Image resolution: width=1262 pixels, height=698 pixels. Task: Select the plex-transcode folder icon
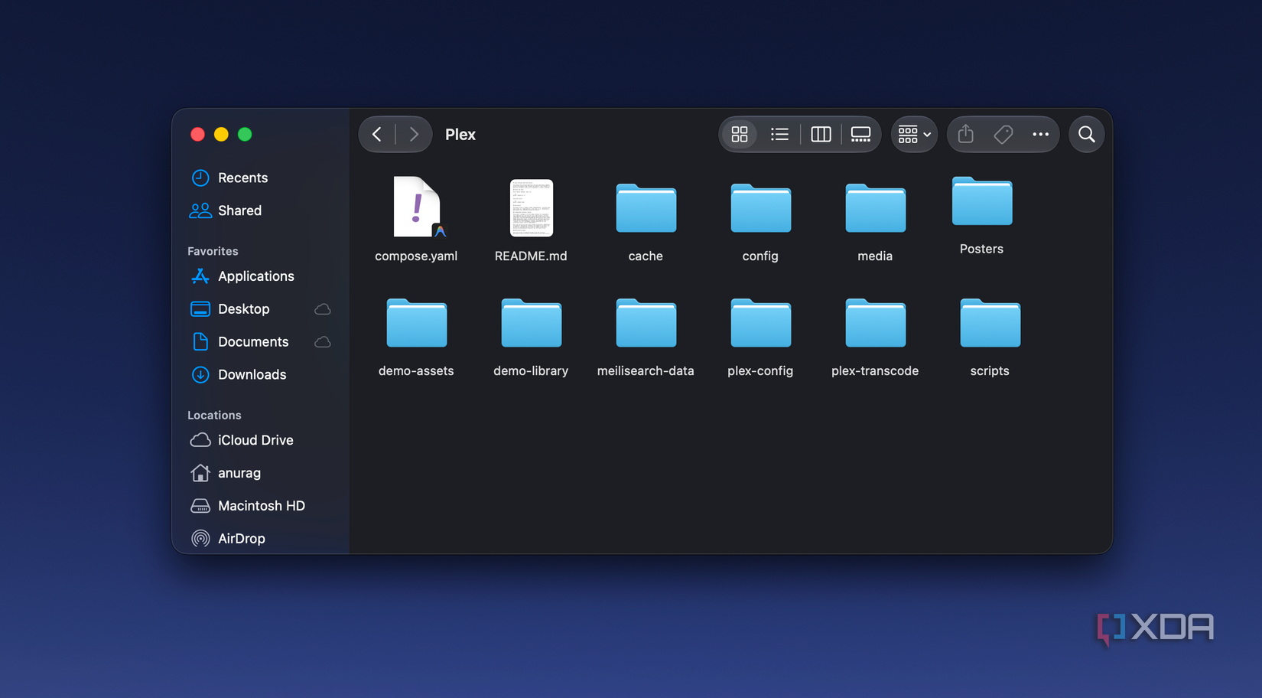(876, 323)
